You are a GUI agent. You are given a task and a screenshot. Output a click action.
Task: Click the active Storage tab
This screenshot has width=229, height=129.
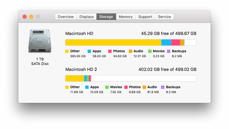tap(106, 17)
